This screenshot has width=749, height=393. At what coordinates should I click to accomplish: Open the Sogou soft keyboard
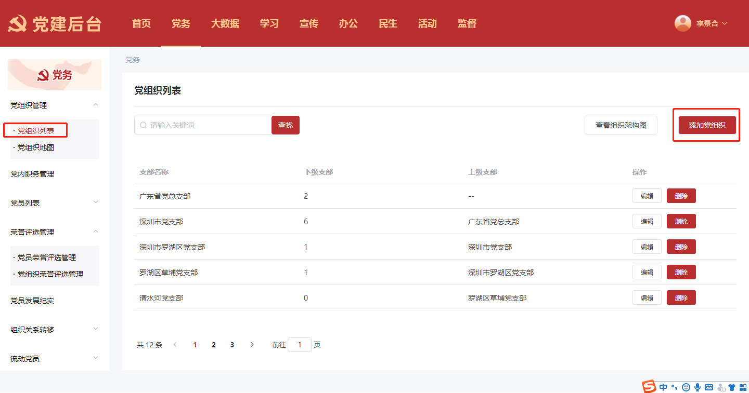point(709,387)
